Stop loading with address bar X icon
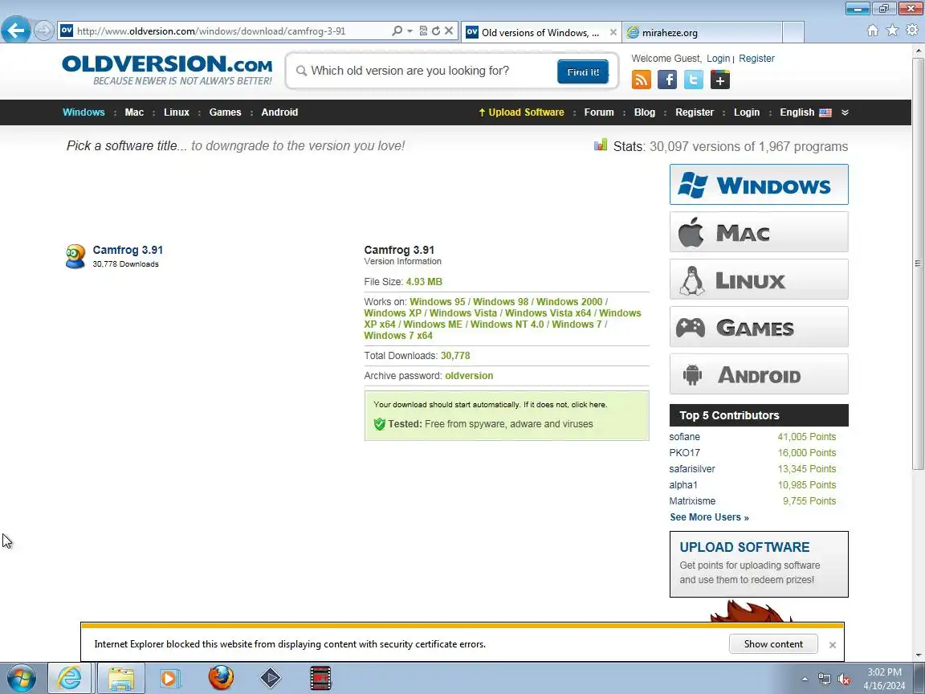This screenshot has height=694, width=925. pos(449,31)
